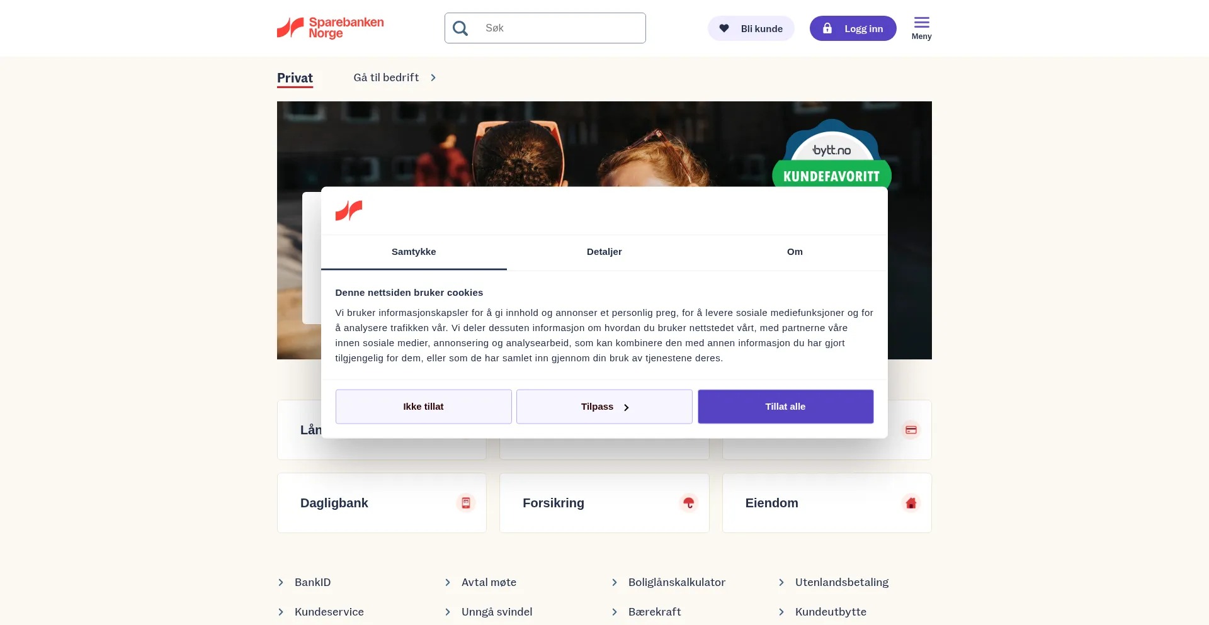Click chevron beside Gå til bedrift
Viewport: 1209px width, 625px height.
(x=433, y=77)
